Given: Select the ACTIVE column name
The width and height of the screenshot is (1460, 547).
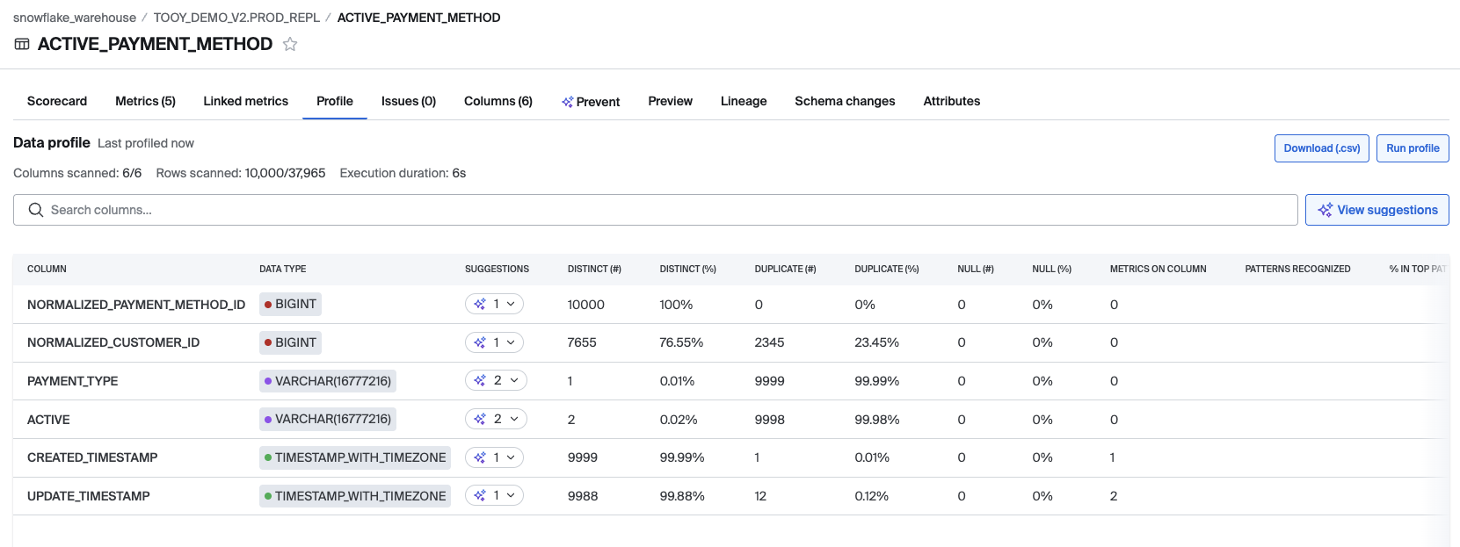Looking at the screenshot, I should click(48, 420).
